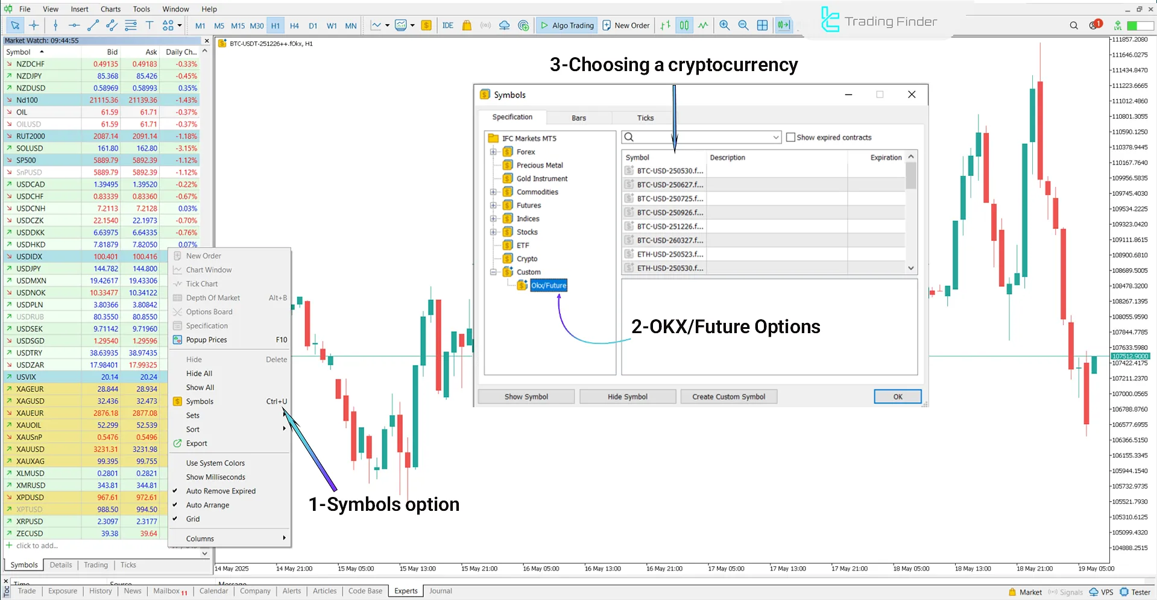This screenshot has height=600, width=1157.
Task: Zoom in on the chart
Action: [x=725, y=25]
